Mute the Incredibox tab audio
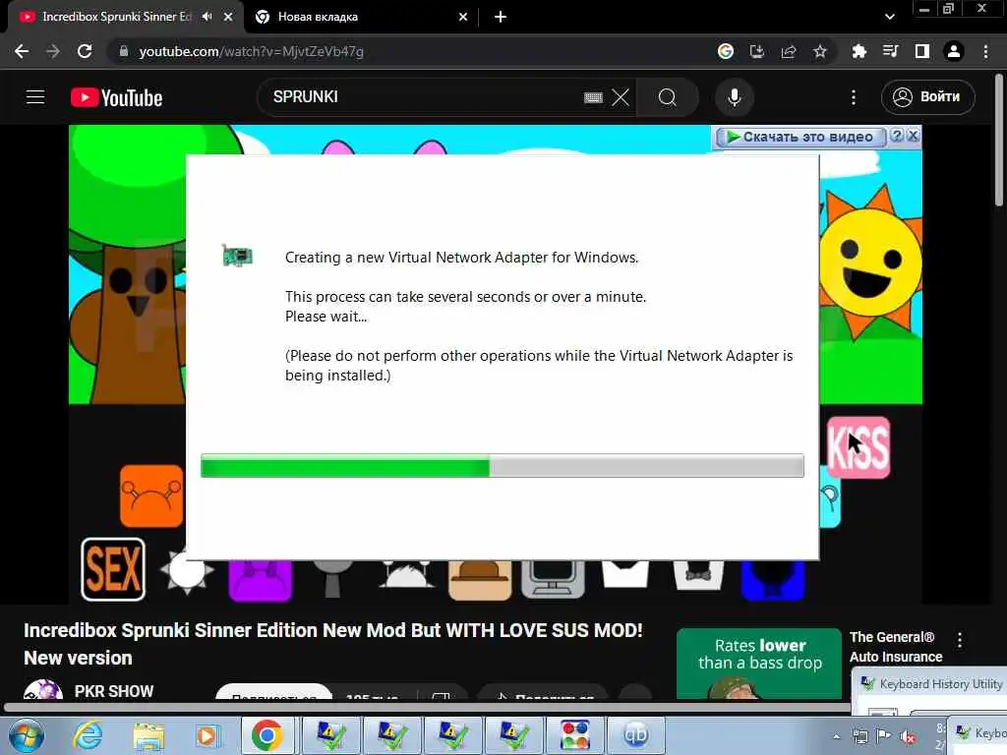This screenshot has width=1007, height=755. point(207,17)
